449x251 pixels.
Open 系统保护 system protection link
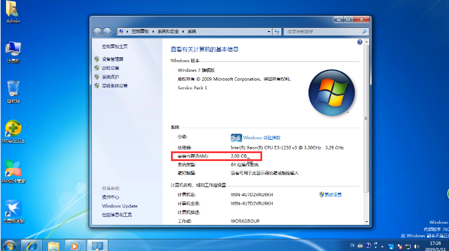pos(111,77)
